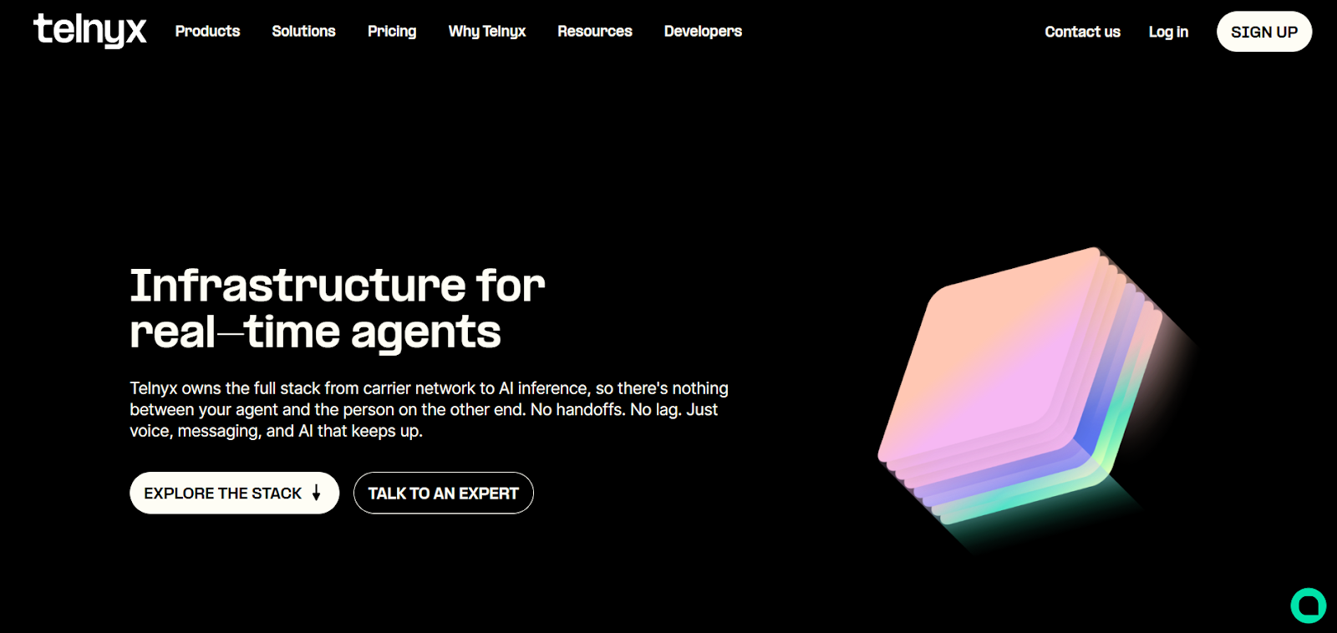Click the EXPLORE THE STACK label
Screen dimensions: 1337x633
[x=222, y=494]
